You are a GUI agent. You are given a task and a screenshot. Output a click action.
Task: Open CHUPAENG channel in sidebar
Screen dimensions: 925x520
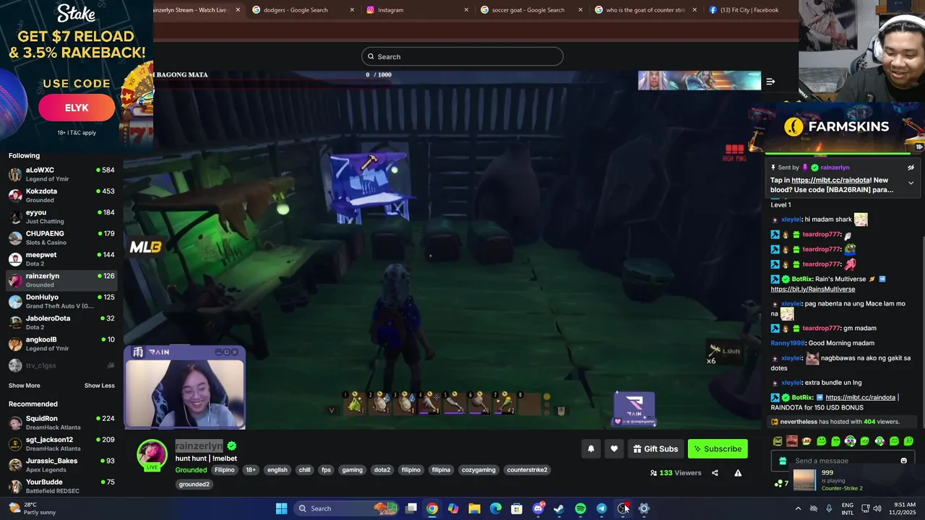tap(61, 238)
